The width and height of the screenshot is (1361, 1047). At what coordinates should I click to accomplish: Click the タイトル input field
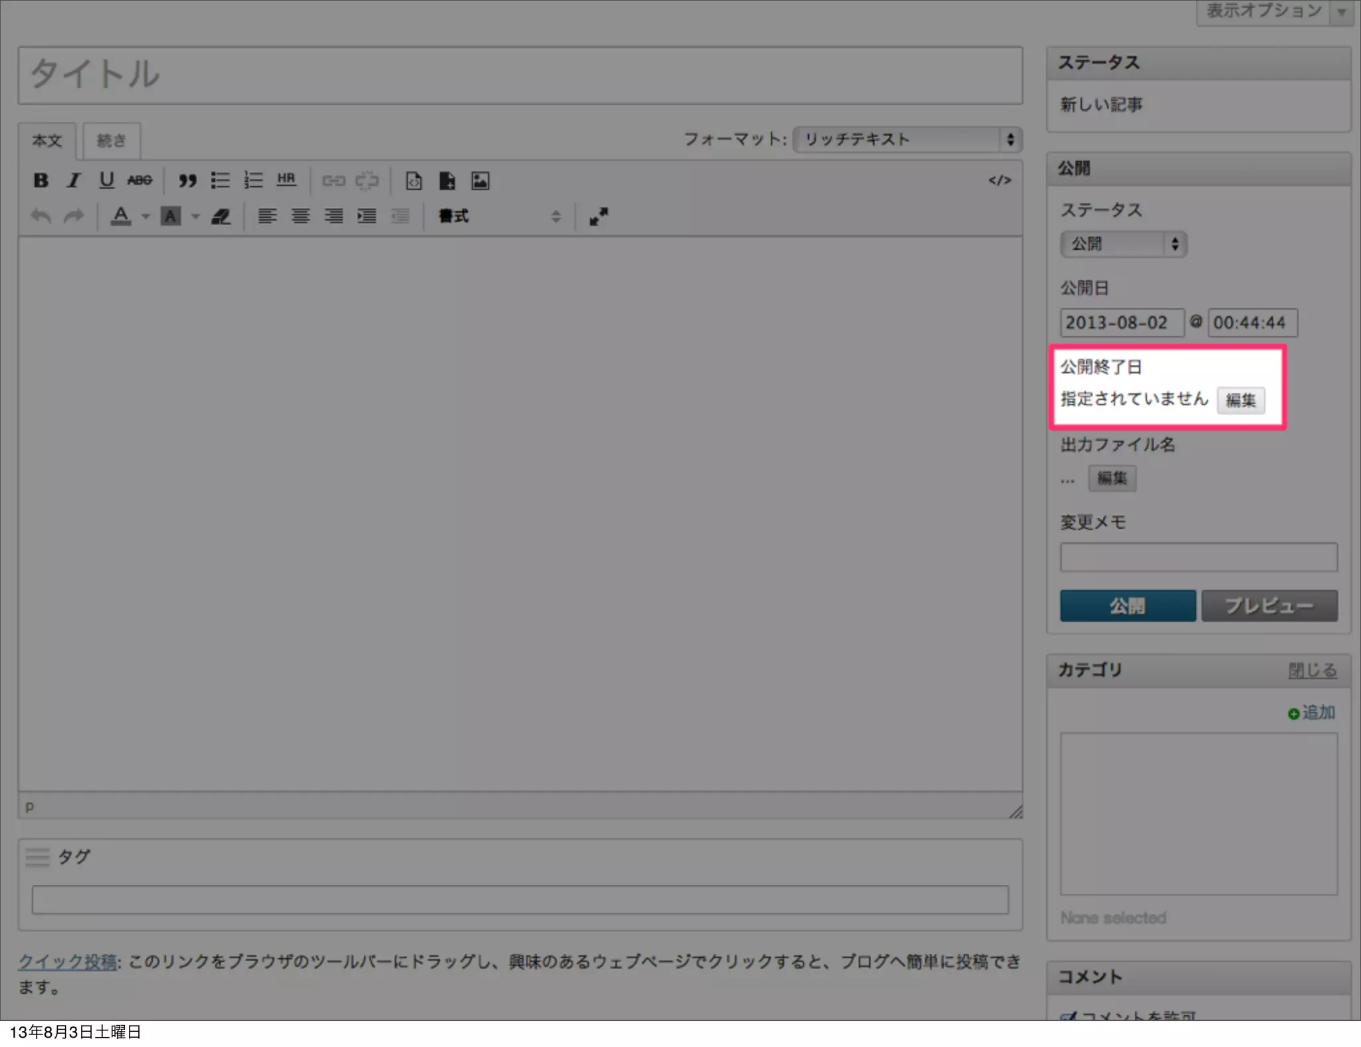pos(520,74)
